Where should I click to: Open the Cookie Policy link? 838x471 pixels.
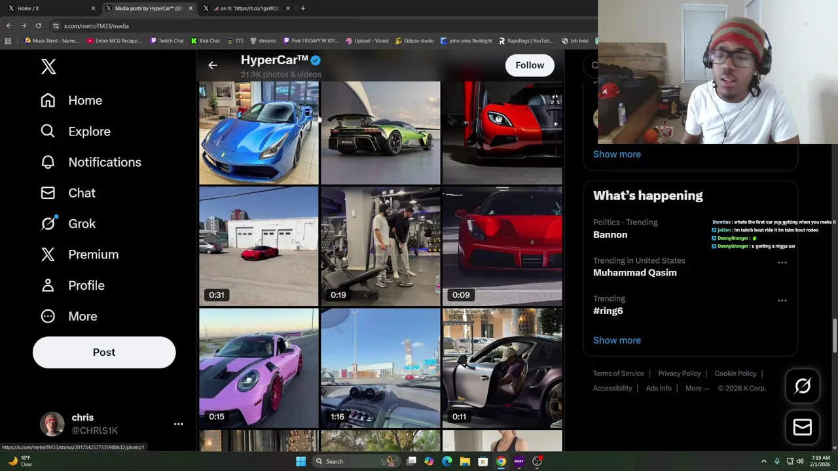pyautogui.click(x=735, y=374)
